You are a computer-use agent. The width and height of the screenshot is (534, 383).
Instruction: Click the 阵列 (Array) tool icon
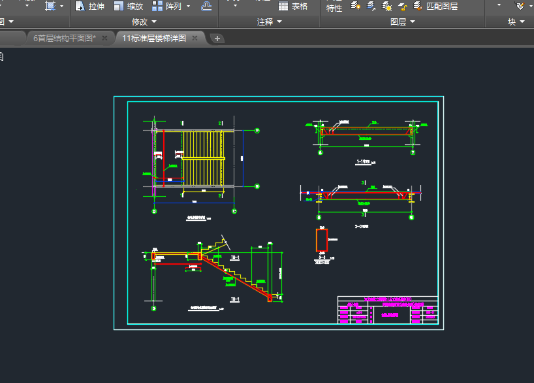click(x=158, y=7)
